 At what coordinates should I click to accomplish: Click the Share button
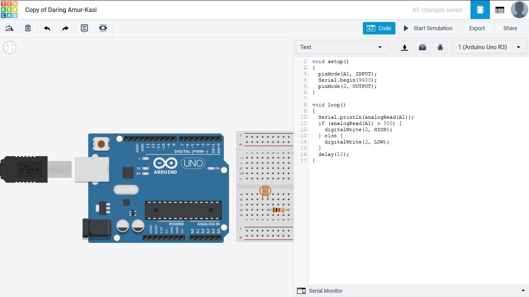click(x=510, y=28)
